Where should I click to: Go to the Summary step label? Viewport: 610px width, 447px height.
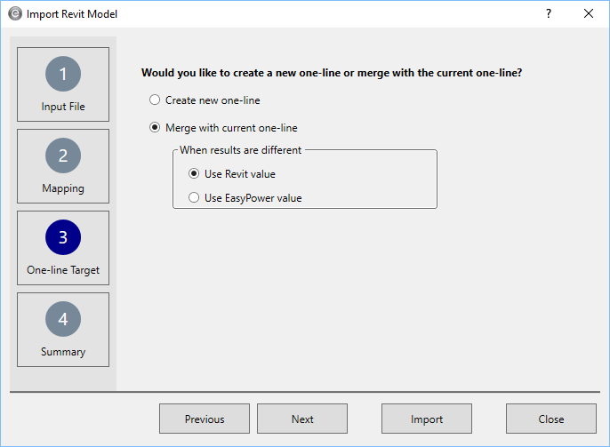[x=63, y=352]
